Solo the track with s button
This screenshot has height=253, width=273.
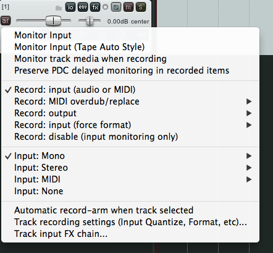point(141,7)
